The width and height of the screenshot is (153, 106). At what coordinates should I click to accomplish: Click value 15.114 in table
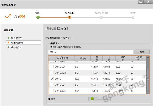click(94, 79)
